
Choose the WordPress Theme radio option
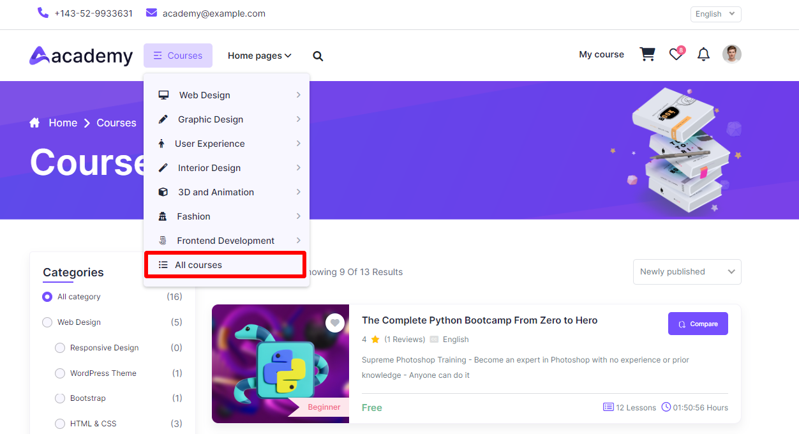coord(60,373)
